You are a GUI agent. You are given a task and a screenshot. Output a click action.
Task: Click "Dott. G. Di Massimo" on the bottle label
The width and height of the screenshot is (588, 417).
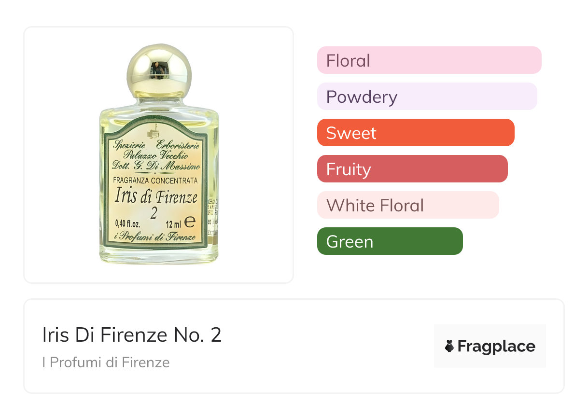point(155,167)
